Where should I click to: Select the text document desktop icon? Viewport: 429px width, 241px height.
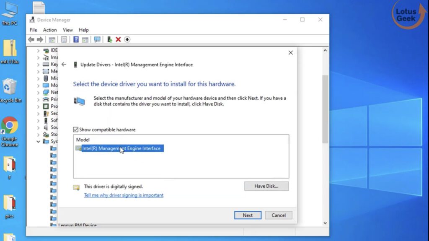pyautogui.click(x=39, y=8)
